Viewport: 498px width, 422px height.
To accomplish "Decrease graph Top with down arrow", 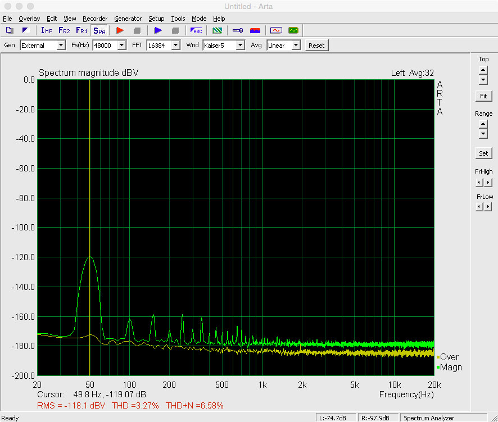I will (x=483, y=80).
